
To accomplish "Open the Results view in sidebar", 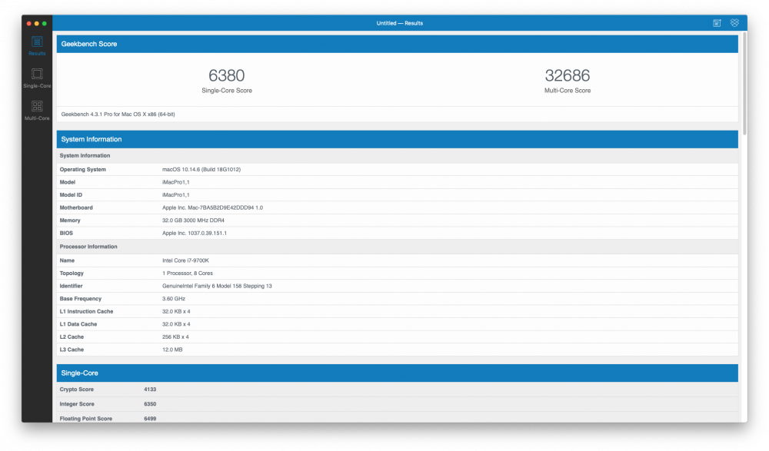I will coord(37,46).
